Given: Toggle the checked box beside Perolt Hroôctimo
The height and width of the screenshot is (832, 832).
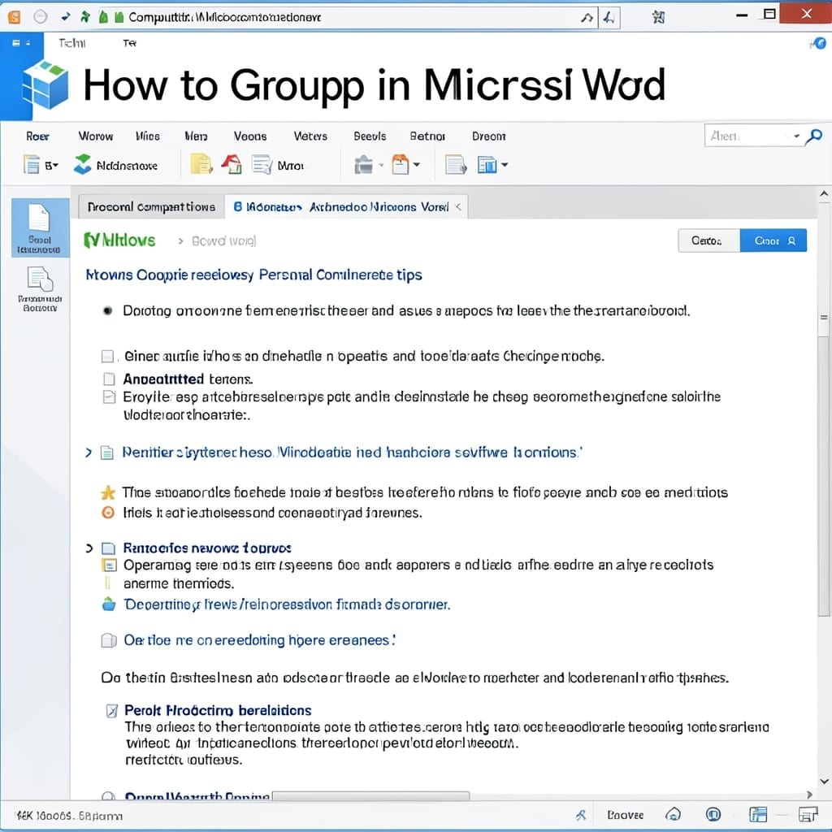Looking at the screenshot, I should point(112,711).
